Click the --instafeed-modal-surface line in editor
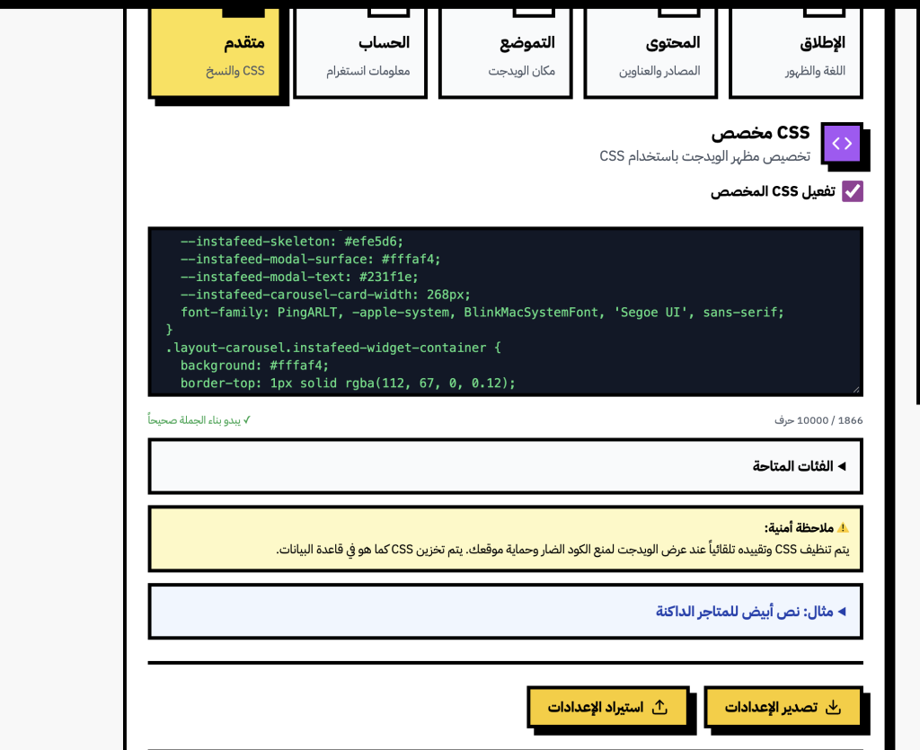This screenshot has height=750, width=920. tap(310, 260)
